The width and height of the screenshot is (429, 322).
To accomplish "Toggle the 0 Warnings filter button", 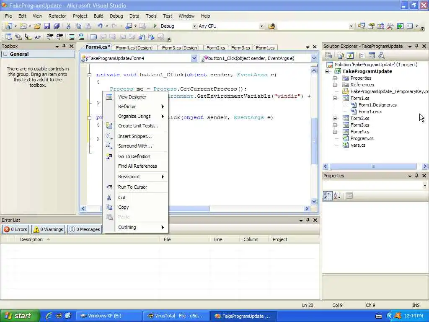I will coord(48,229).
